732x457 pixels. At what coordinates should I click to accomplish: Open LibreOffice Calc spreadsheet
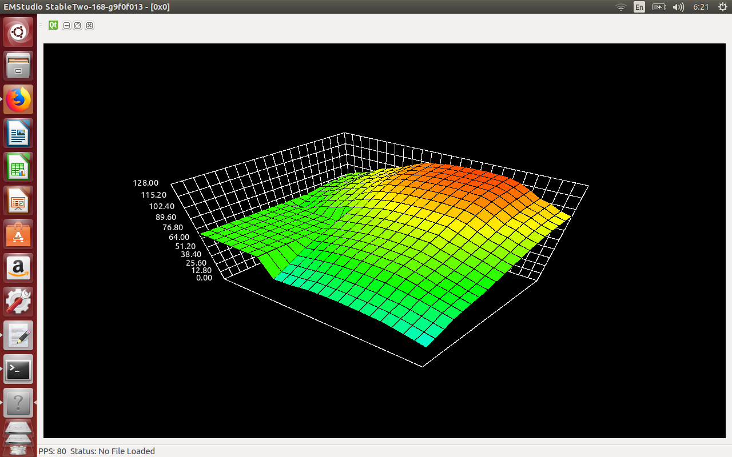coord(18,167)
